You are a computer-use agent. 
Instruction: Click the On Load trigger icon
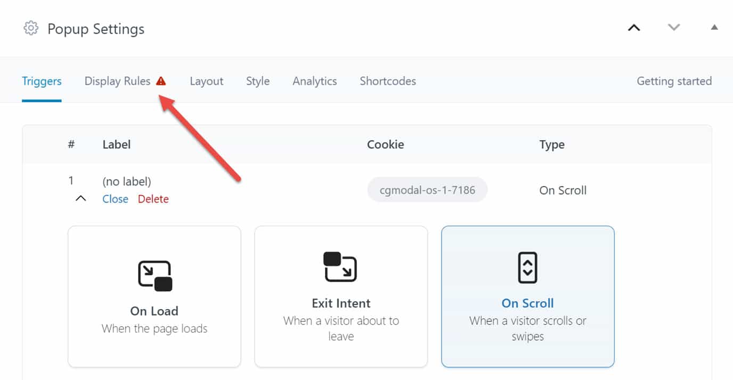click(x=154, y=276)
